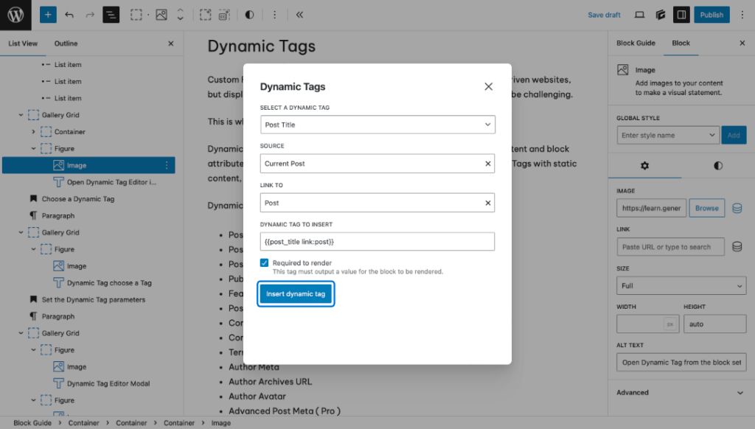The height and width of the screenshot is (429, 755).
Task: Toggle the settings sidebar icon
Action: tap(681, 15)
